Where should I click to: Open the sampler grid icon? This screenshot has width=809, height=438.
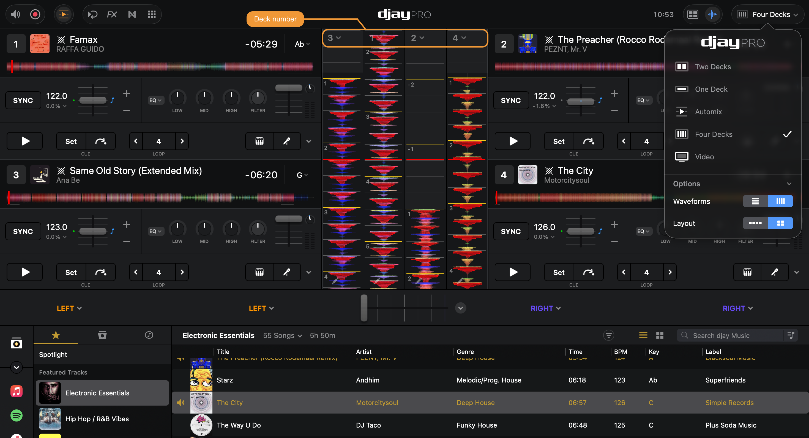152,14
